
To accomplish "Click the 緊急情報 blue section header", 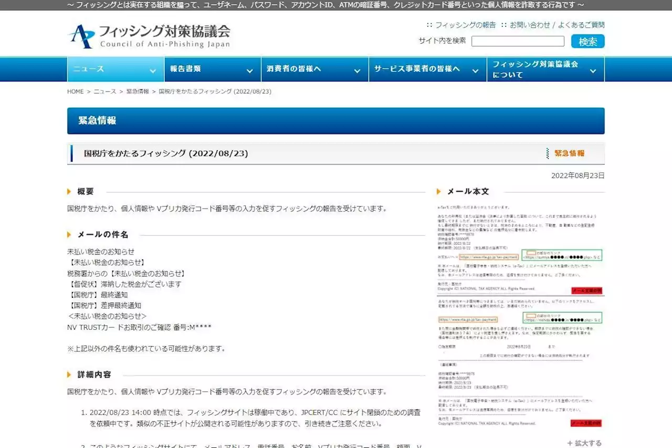I will pyautogui.click(x=336, y=121).
